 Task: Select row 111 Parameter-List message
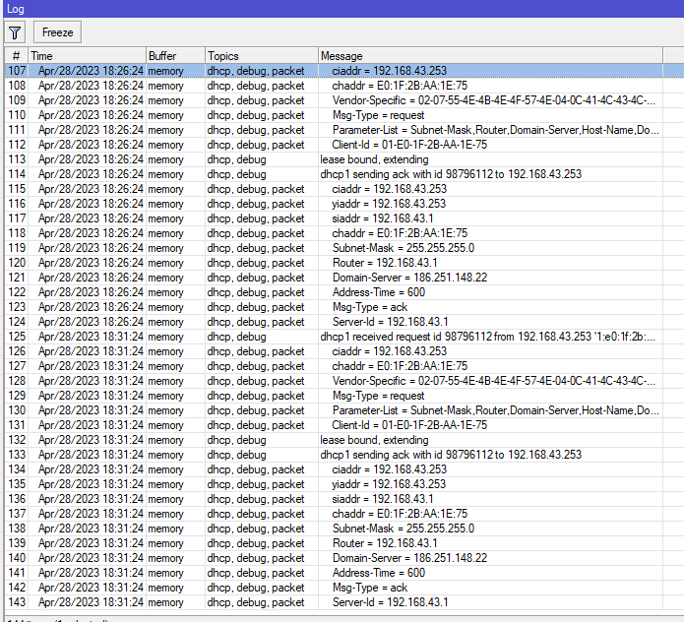(496, 130)
